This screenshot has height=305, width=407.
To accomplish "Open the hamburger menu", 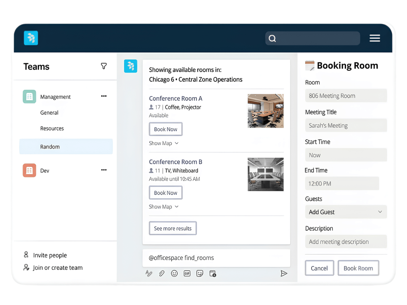I will coord(375,38).
